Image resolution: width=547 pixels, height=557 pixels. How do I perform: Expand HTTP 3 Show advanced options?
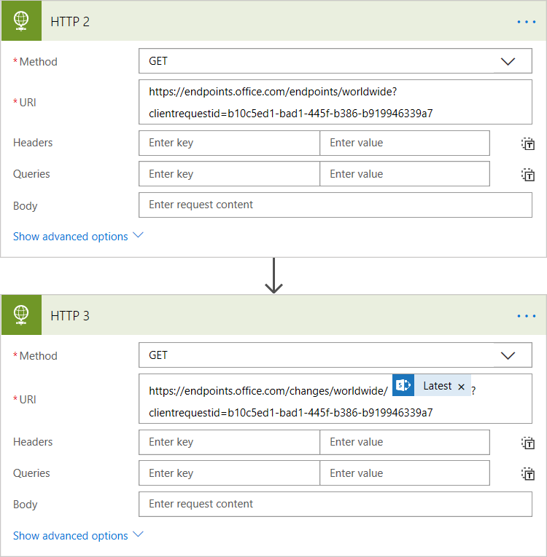pyautogui.click(x=78, y=536)
